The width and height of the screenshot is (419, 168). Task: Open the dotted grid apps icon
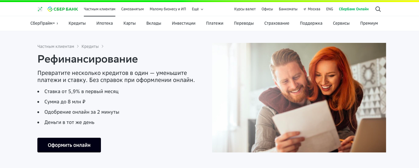pos(40,9)
